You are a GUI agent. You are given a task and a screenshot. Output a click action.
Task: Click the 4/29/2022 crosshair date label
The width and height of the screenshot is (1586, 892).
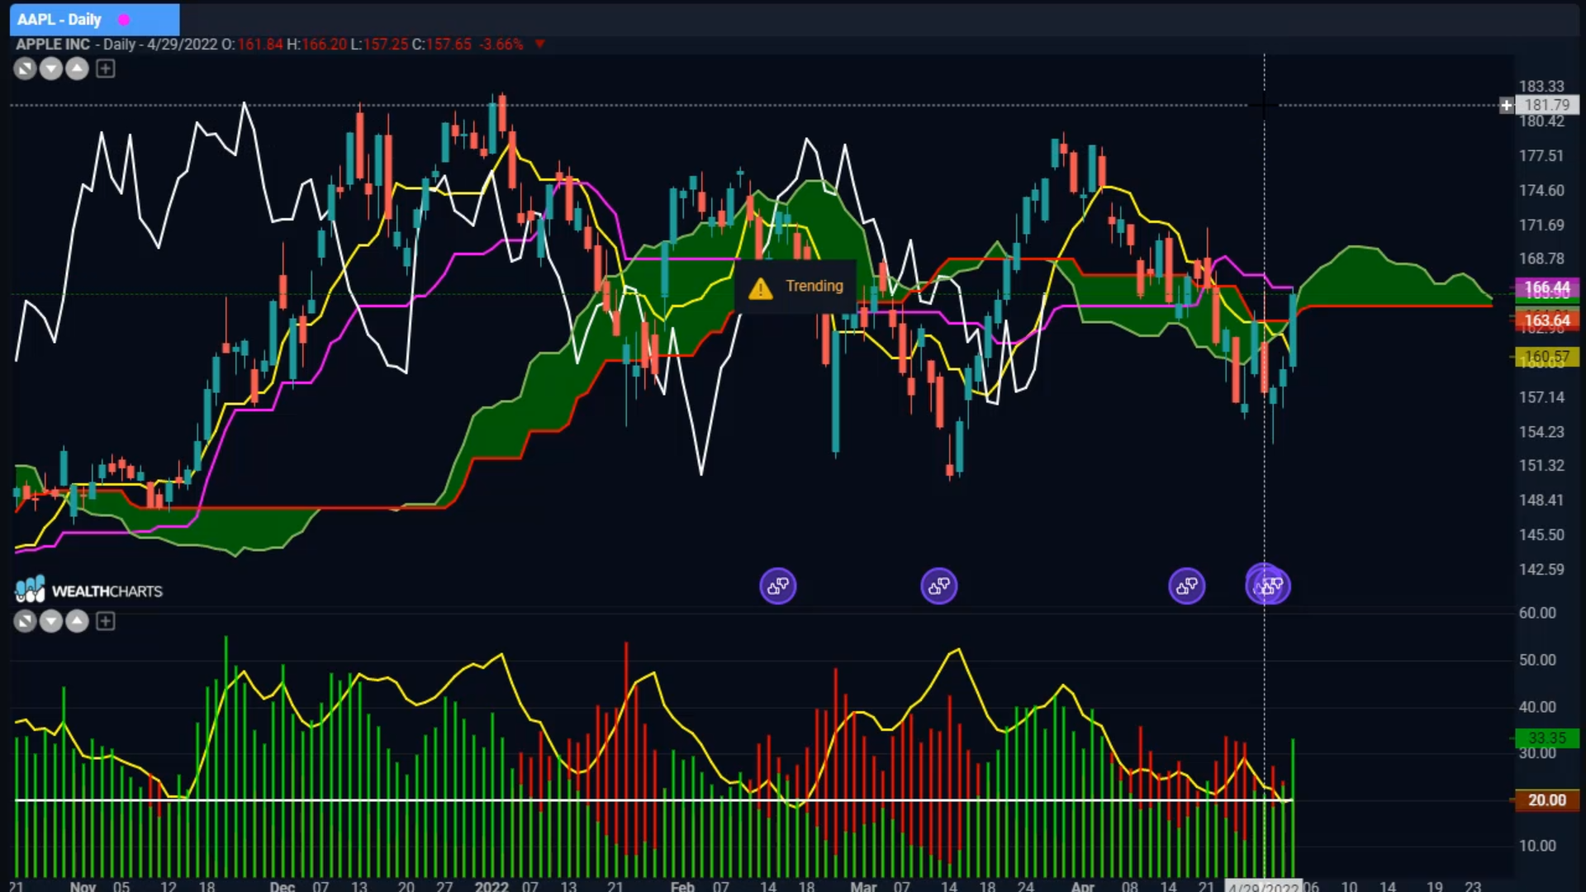[1263, 886]
